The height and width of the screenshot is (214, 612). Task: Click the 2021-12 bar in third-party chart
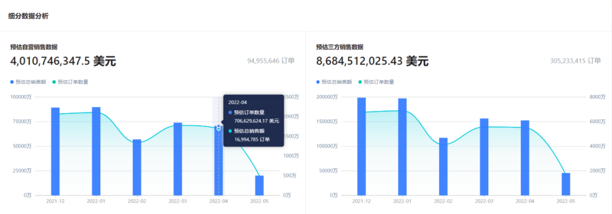[x=362, y=147]
